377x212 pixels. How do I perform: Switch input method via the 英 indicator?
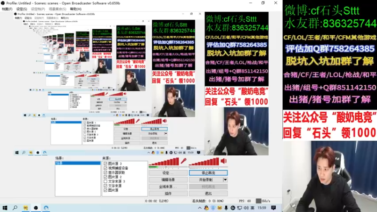coord(252,208)
